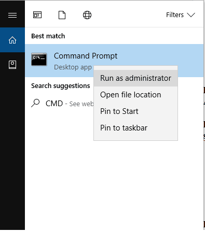Open the Command Prompt best match title
The height and width of the screenshot is (232, 205).
coord(86,56)
